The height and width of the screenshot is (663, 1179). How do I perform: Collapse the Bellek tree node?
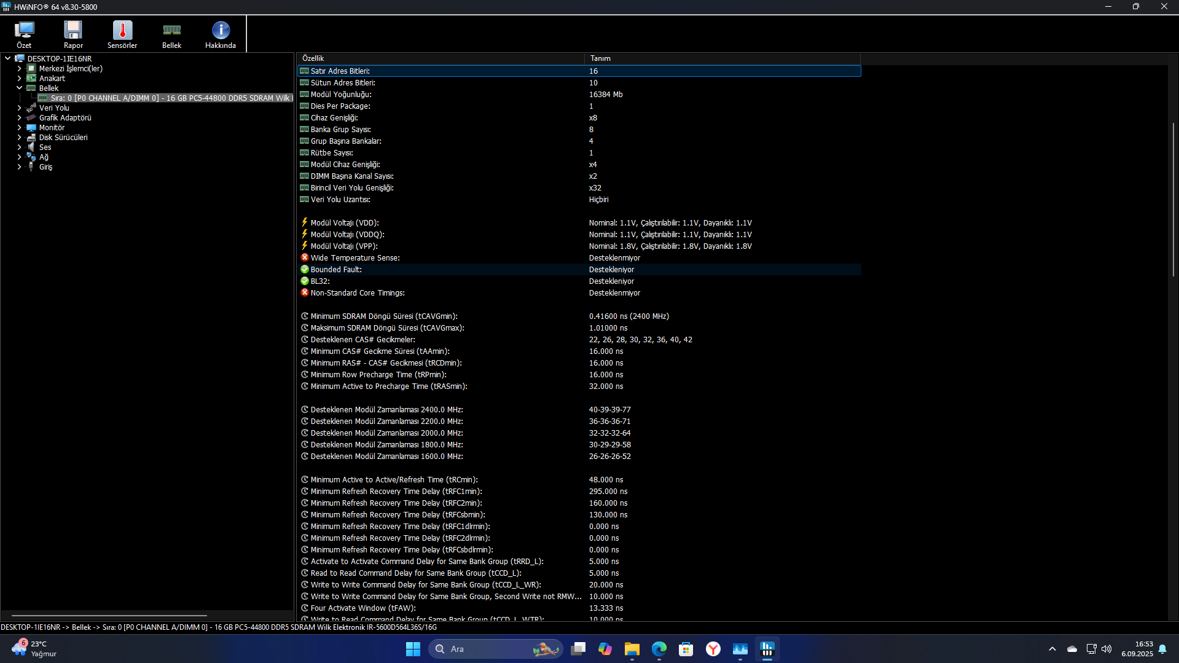tap(20, 88)
